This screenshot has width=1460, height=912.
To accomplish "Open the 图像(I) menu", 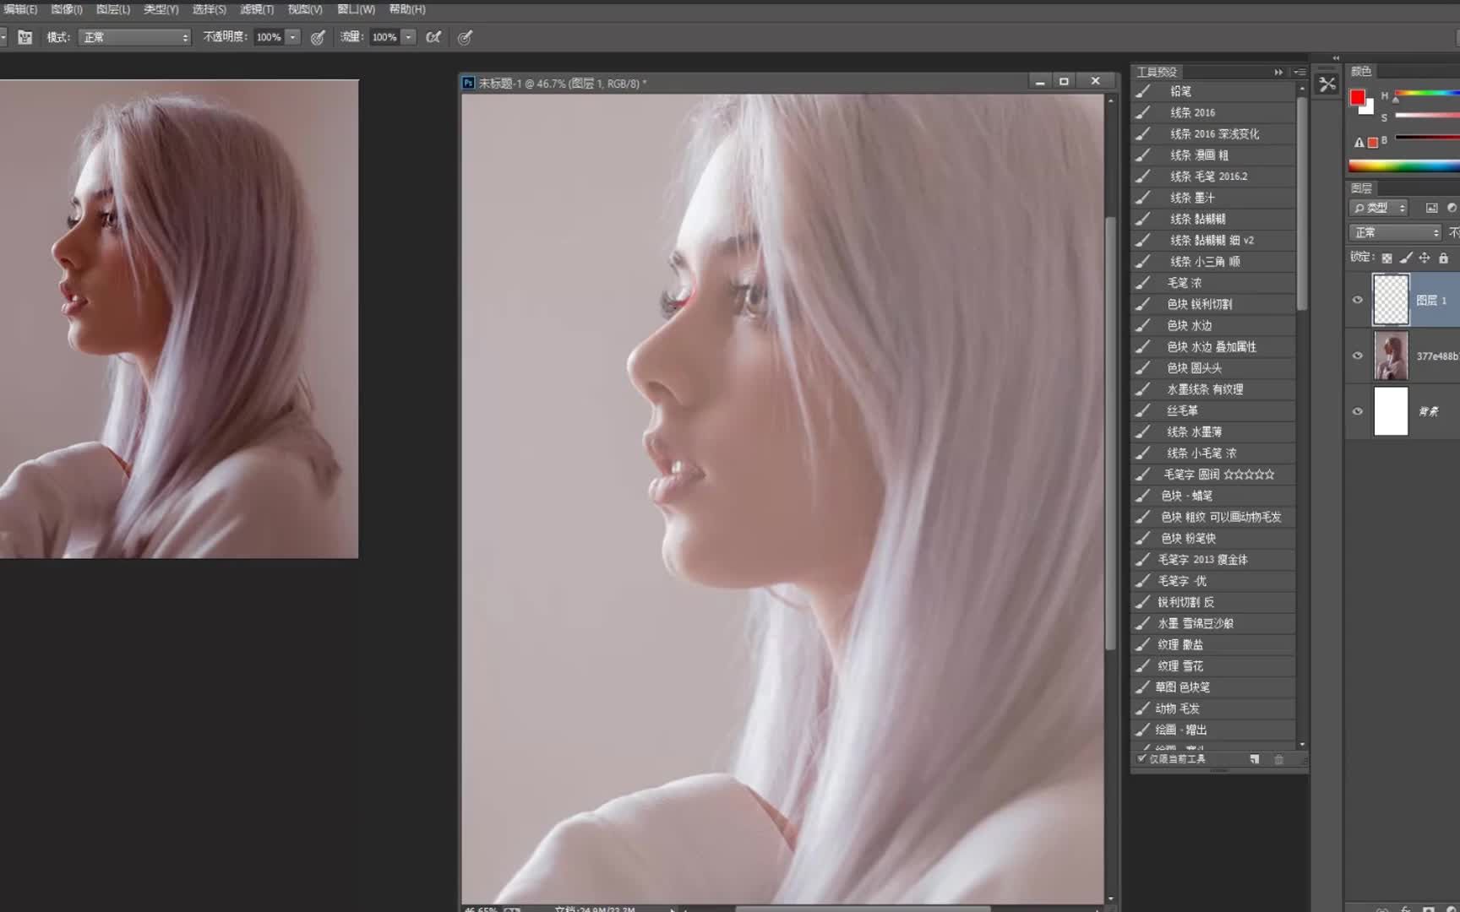I will coord(67,9).
